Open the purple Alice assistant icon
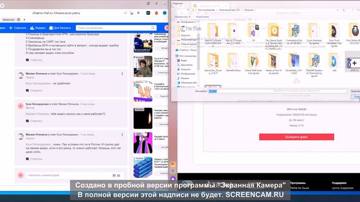 pyautogui.click(x=173, y=178)
